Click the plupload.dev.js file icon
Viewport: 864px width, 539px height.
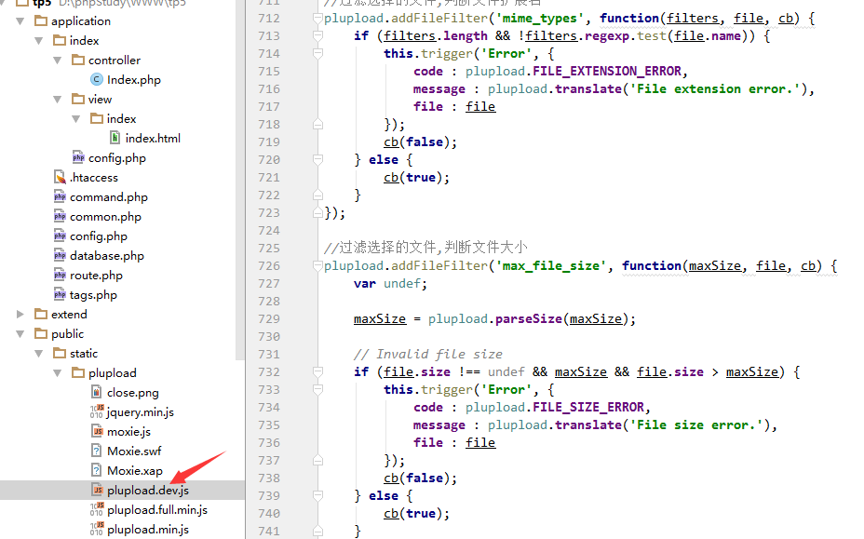(97, 490)
